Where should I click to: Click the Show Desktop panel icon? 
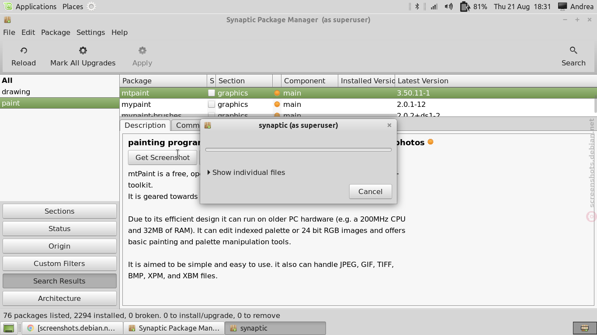coord(9,328)
